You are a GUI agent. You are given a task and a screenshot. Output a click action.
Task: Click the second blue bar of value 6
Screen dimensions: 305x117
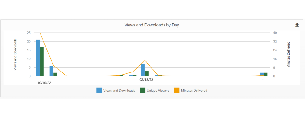pyautogui.click(x=51, y=71)
